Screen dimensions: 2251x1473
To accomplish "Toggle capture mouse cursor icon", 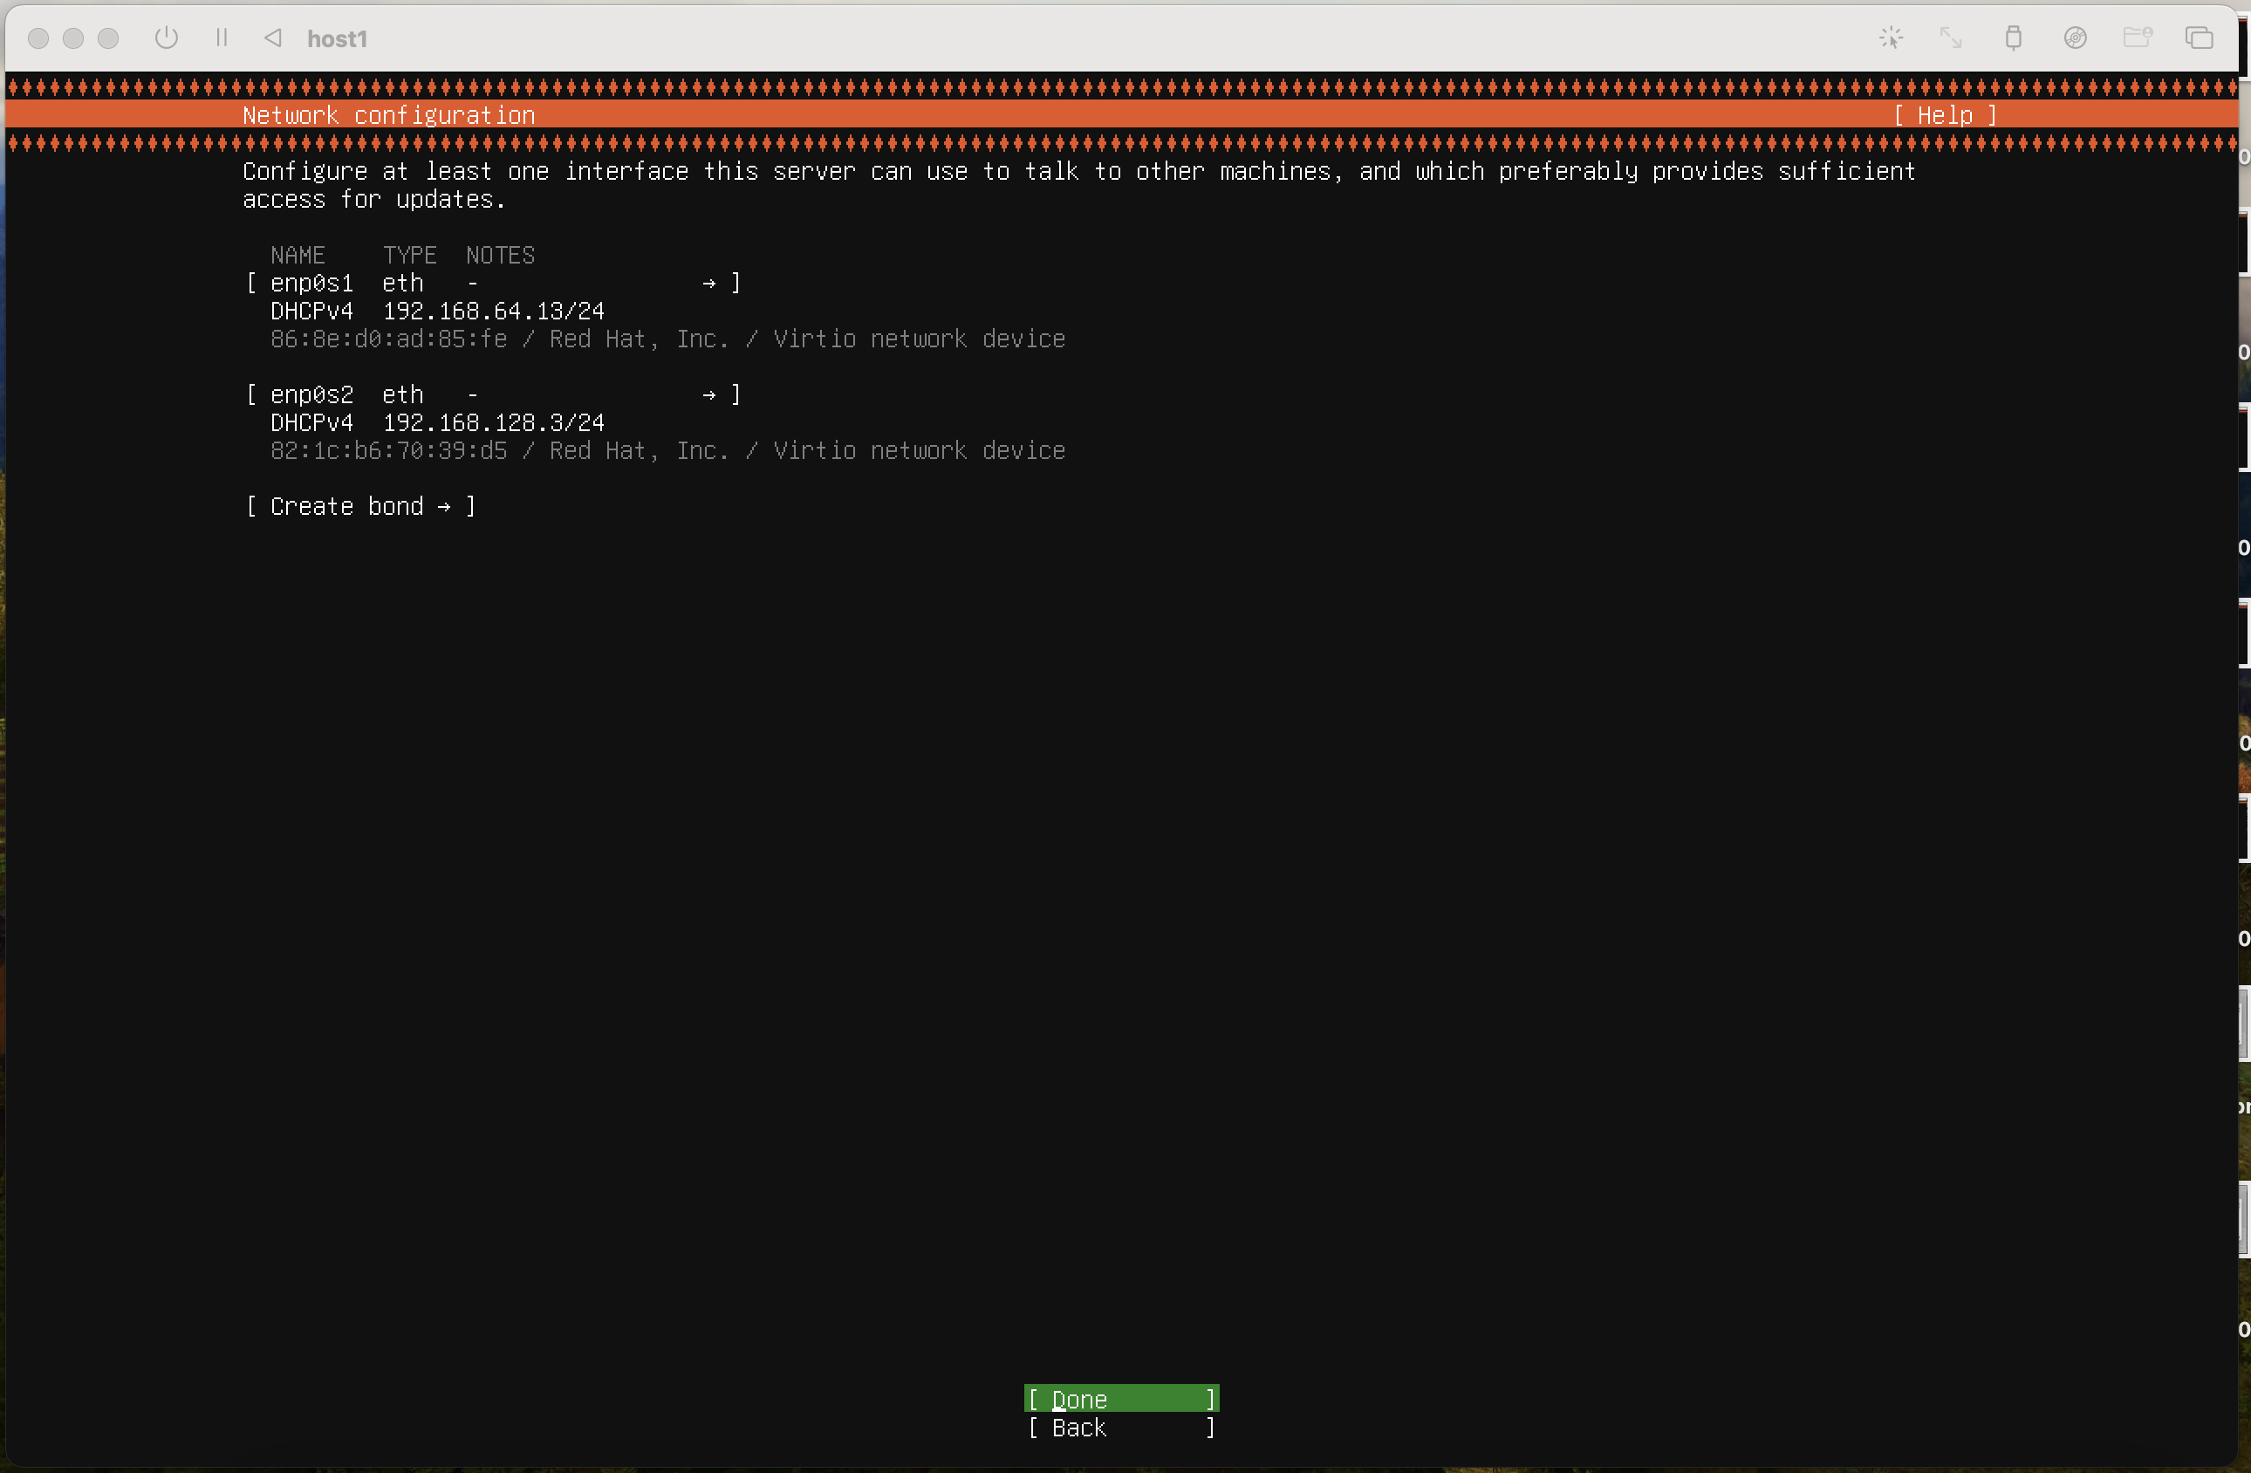I will click(1891, 38).
